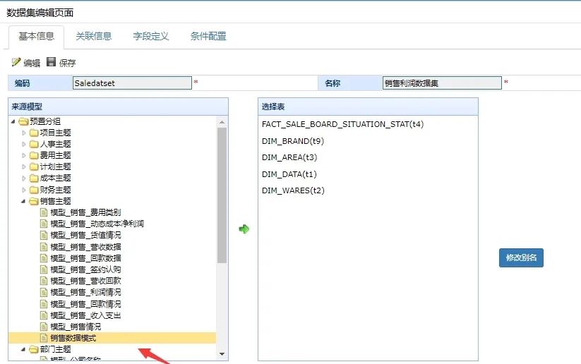Click the 销售主题 folder icon
Viewport: 581px width, 364px height.
34,202
